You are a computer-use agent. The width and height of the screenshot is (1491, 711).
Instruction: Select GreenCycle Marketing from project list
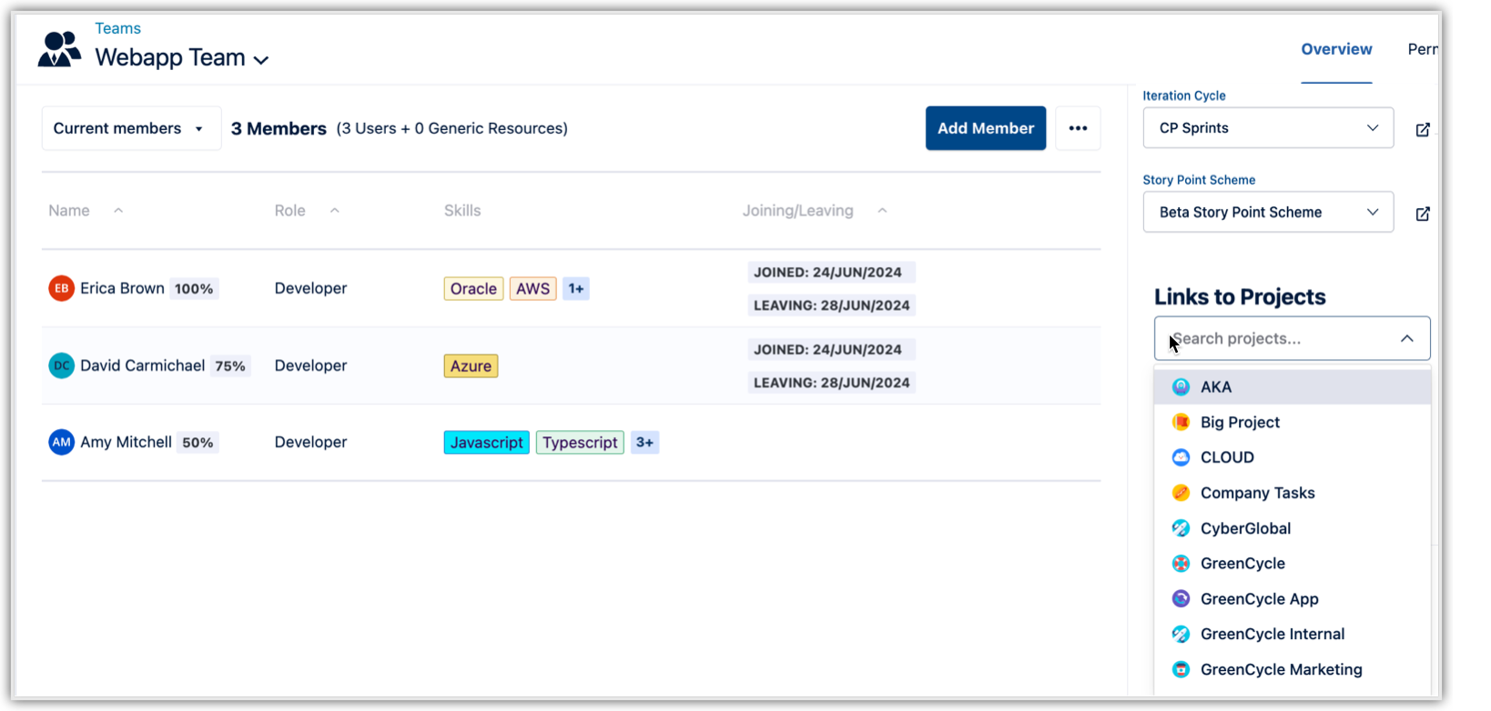tap(1280, 669)
